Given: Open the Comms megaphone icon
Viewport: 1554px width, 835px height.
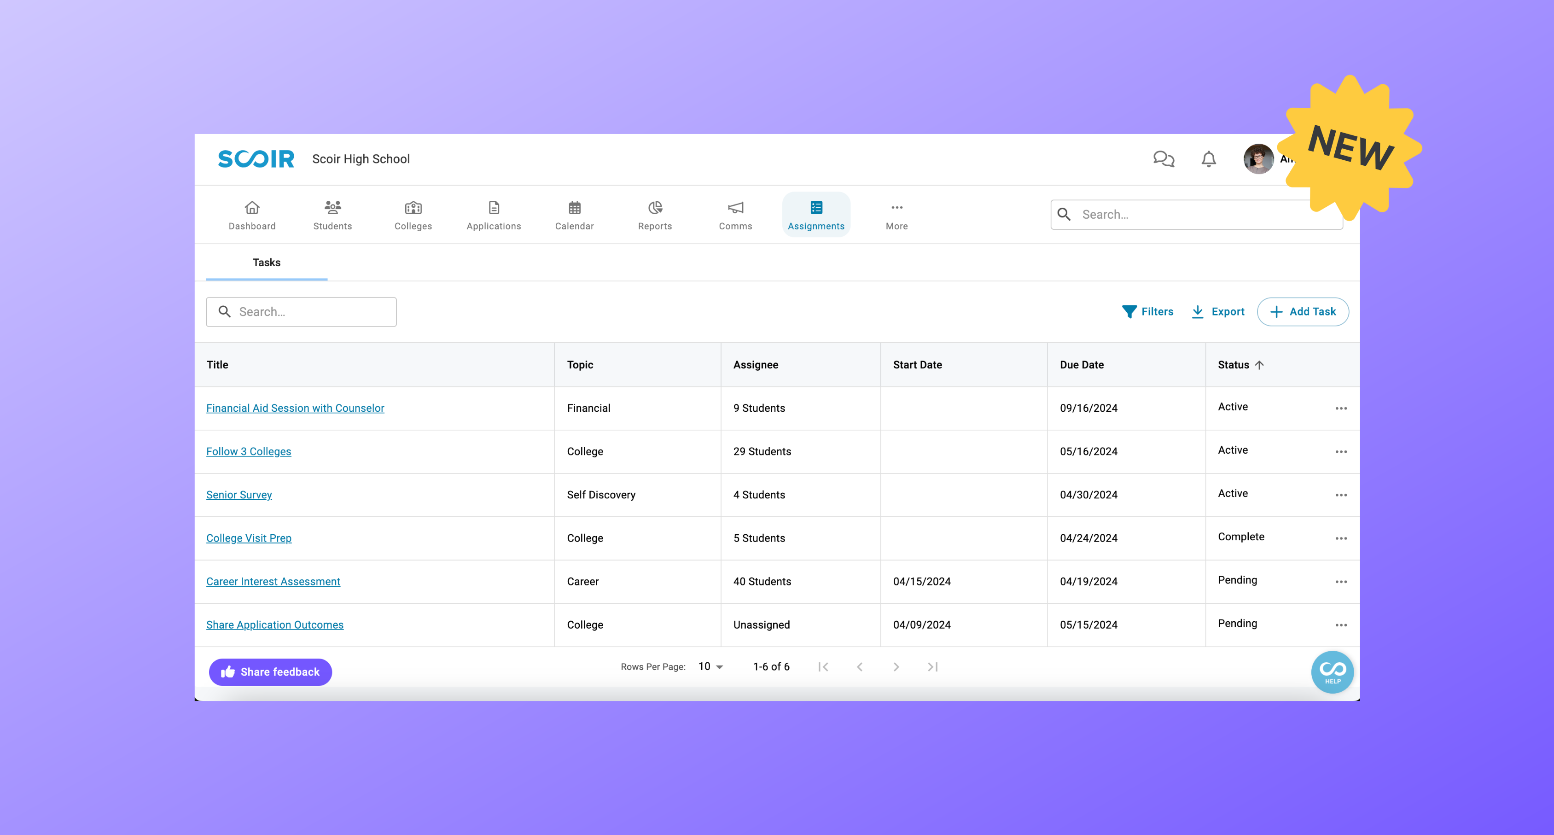Looking at the screenshot, I should 735,214.
